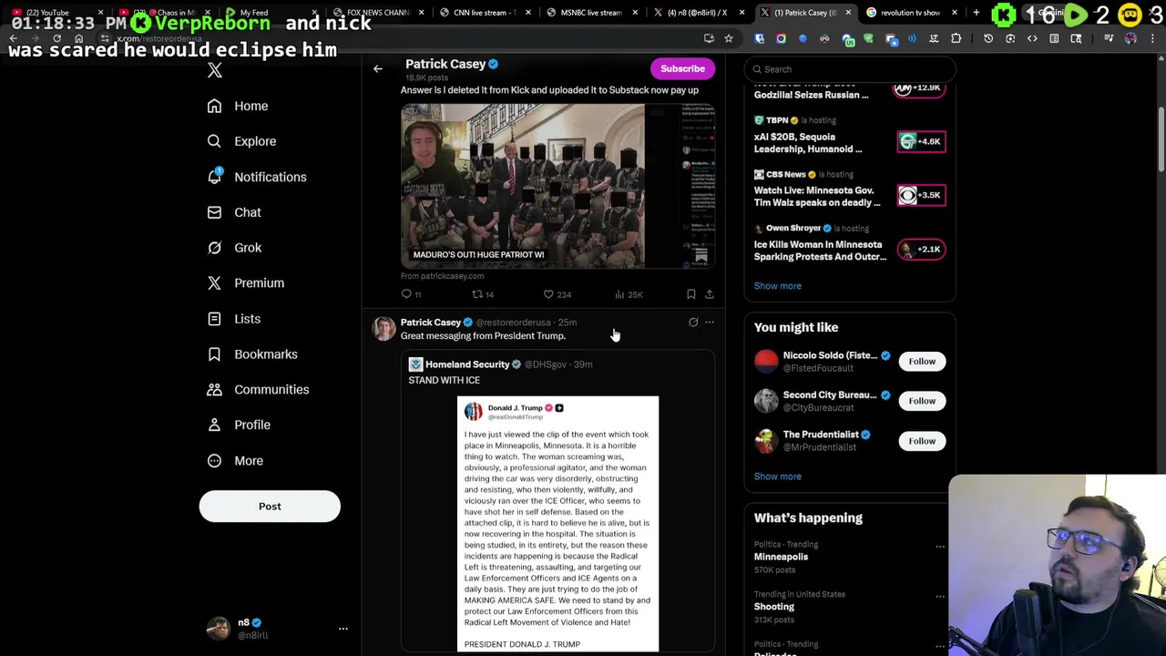Bookmark the Maduro video post
This screenshot has width=1166, height=656.
tap(691, 294)
